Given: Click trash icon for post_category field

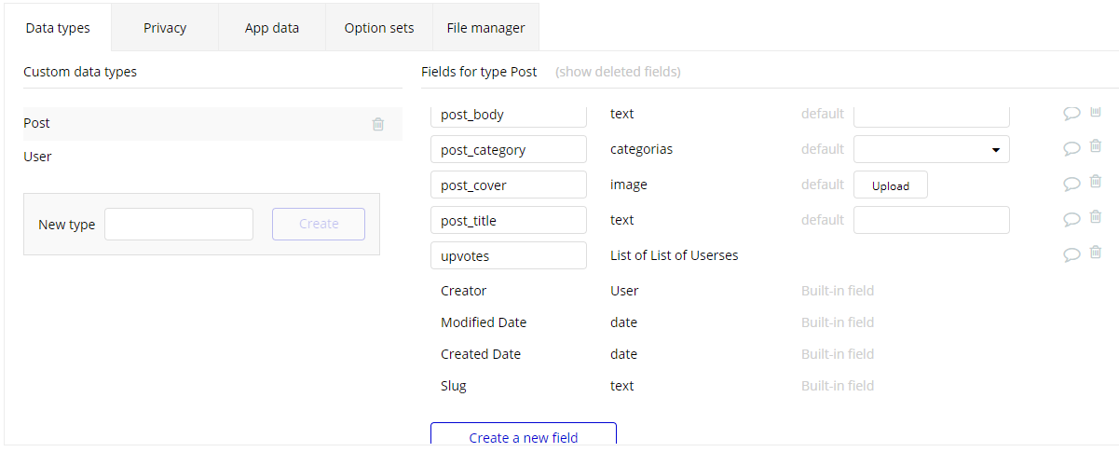Looking at the screenshot, I should (x=1096, y=146).
